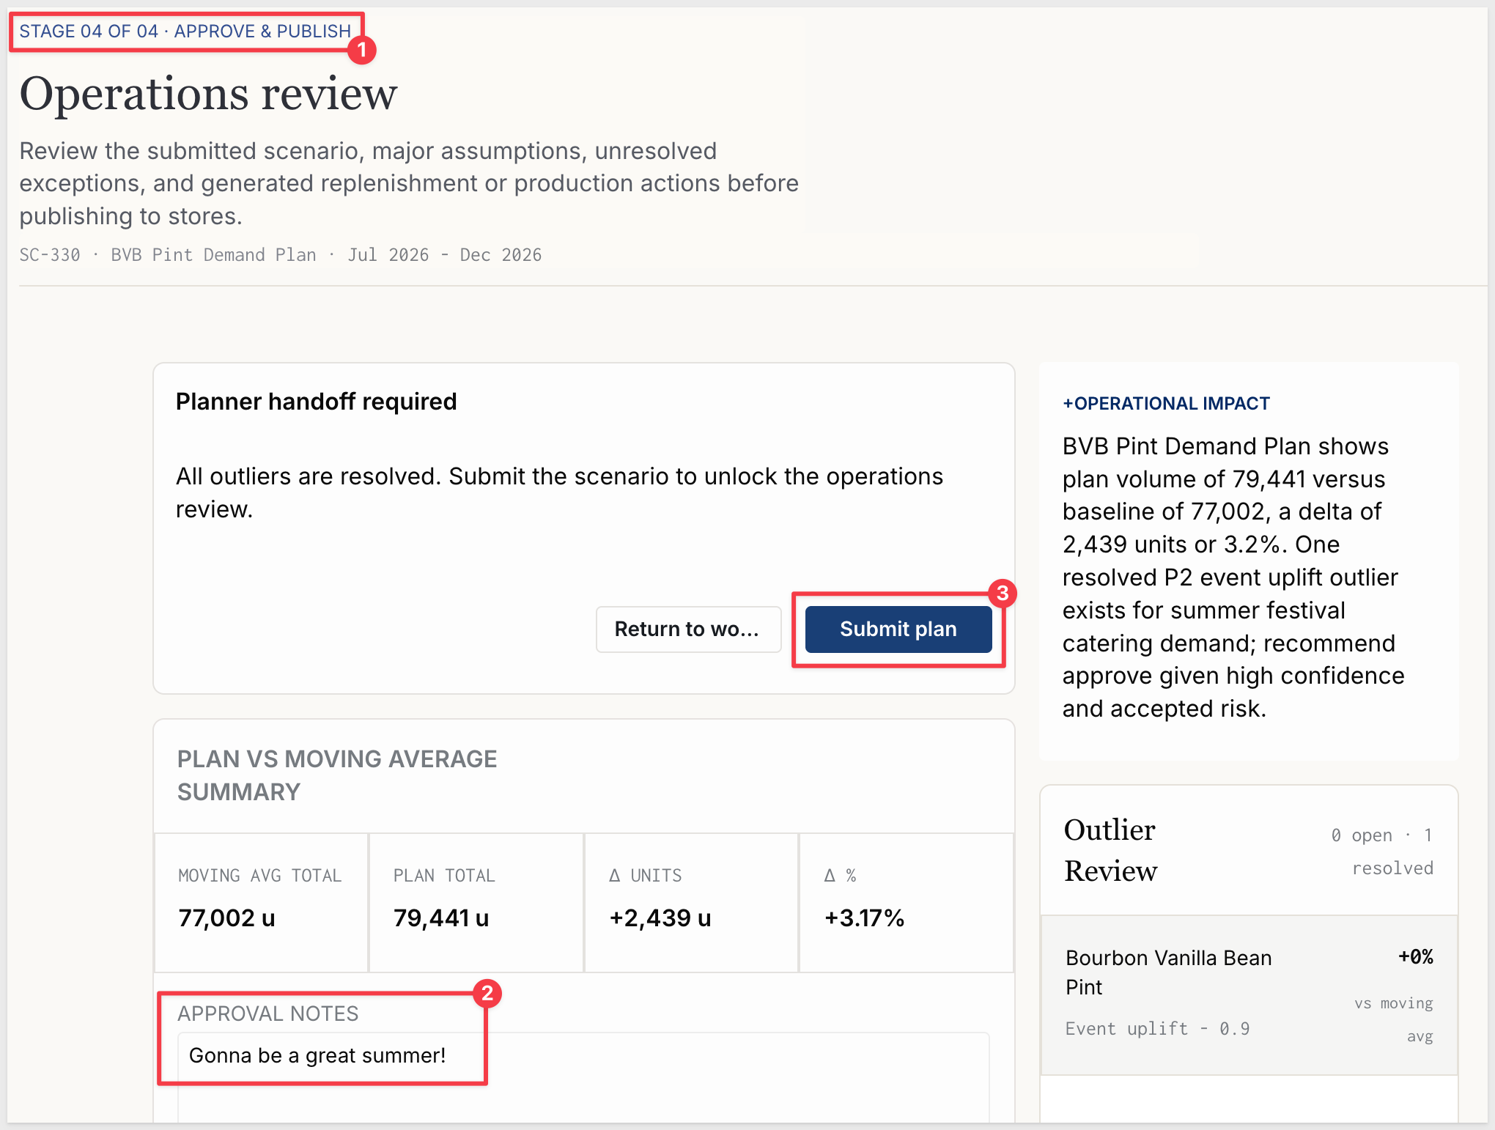Click the 'All outliers are resolved' message
The height and width of the screenshot is (1130, 1495).
click(x=559, y=492)
